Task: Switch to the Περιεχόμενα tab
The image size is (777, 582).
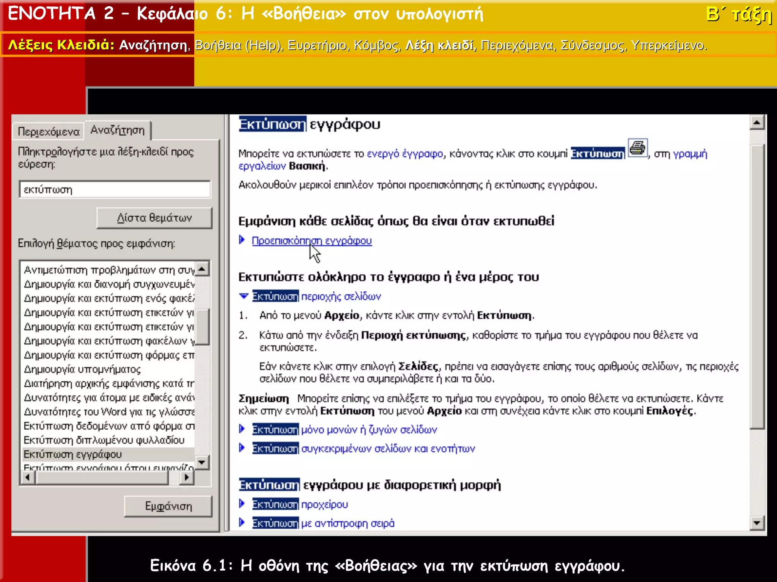Action: [49, 131]
